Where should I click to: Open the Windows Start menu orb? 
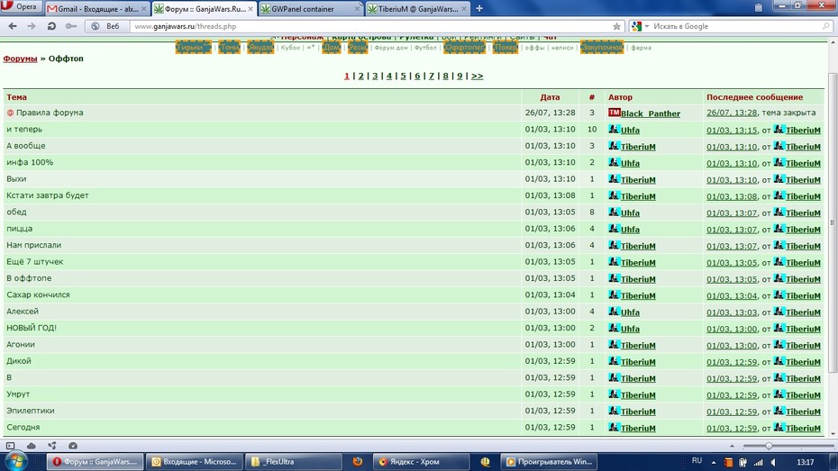coord(14,461)
